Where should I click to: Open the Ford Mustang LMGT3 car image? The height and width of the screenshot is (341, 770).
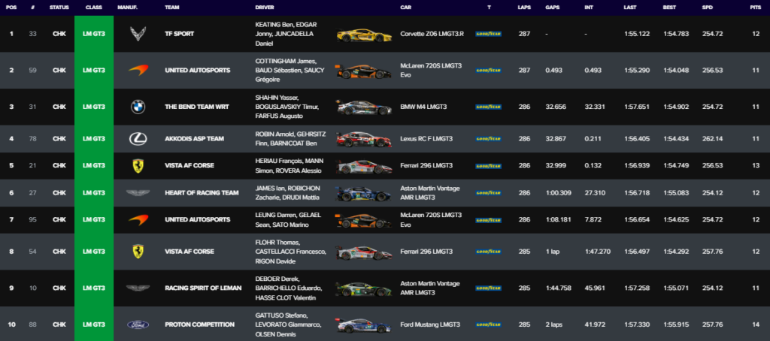click(x=364, y=325)
